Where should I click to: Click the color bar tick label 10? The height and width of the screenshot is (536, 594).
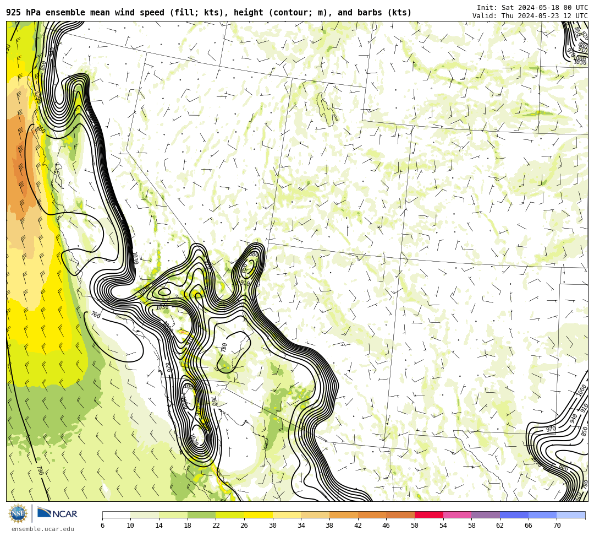(130, 526)
